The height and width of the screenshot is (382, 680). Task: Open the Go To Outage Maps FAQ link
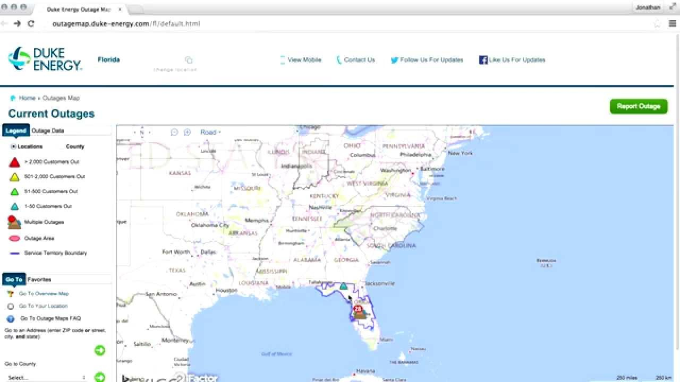click(50, 319)
